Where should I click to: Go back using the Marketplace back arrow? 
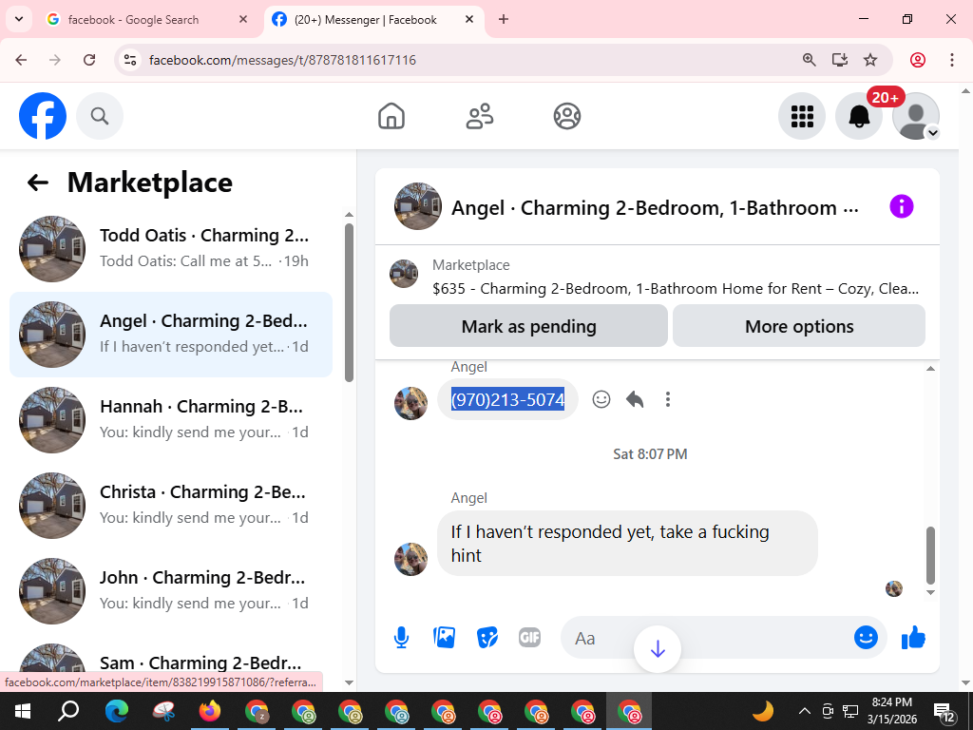pos(38,182)
